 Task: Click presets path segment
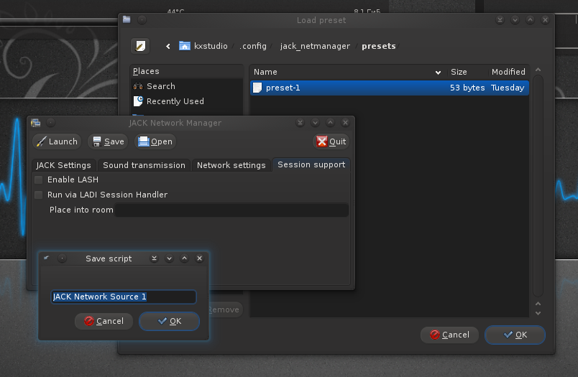(x=379, y=46)
